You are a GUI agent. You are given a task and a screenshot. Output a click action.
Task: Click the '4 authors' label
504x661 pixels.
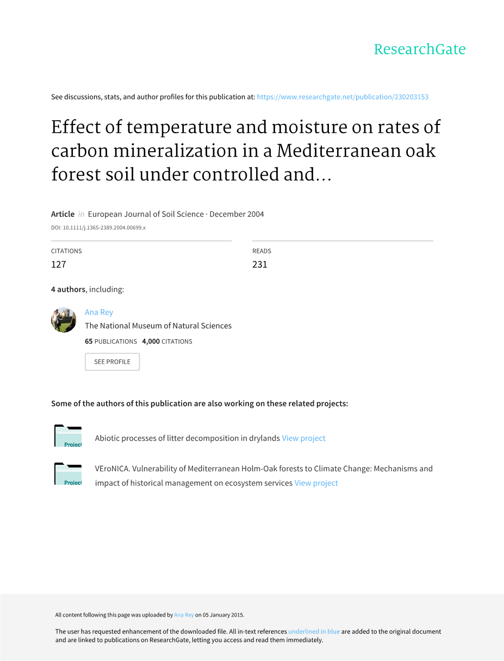click(x=68, y=289)
